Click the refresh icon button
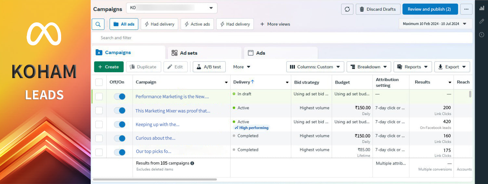The height and width of the screenshot is (184, 488). click(x=347, y=9)
